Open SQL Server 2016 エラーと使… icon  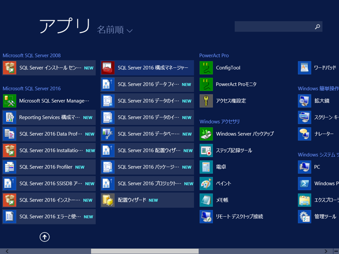pyautogui.click(x=9, y=217)
